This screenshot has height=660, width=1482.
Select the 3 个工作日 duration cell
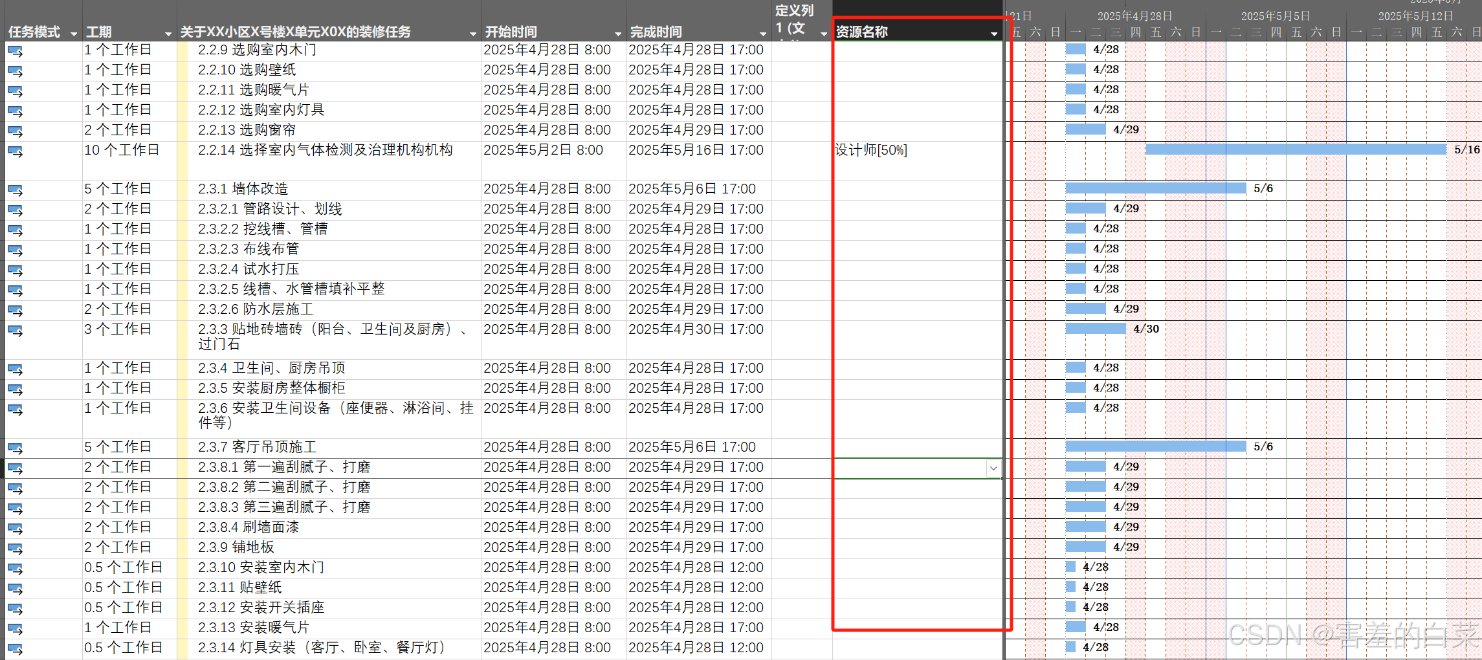tap(129, 340)
